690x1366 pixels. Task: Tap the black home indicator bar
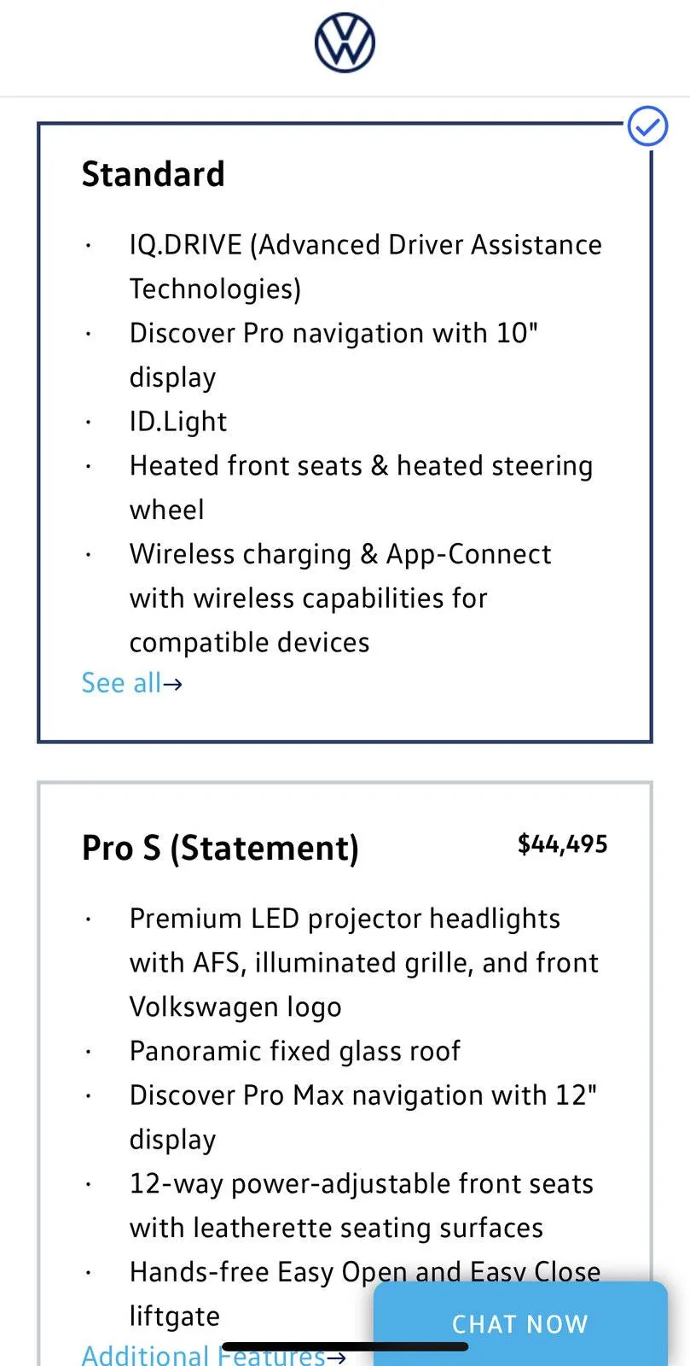pos(345,1346)
